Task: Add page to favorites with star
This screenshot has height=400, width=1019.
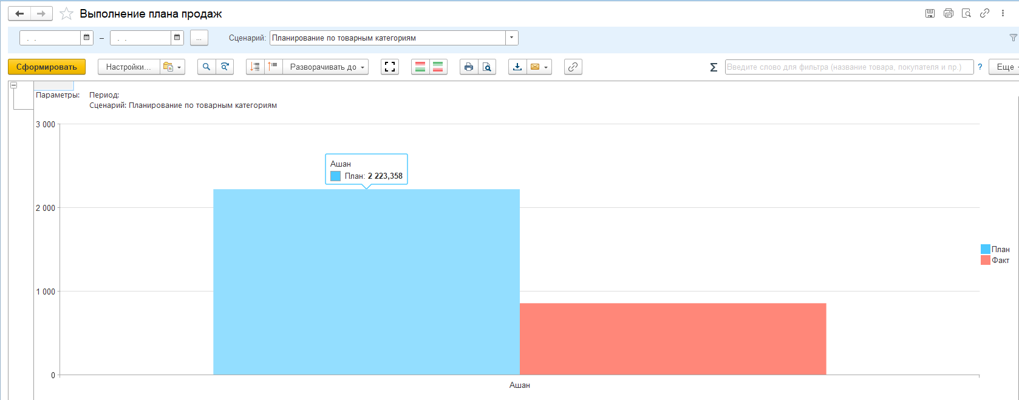Action: click(x=67, y=13)
